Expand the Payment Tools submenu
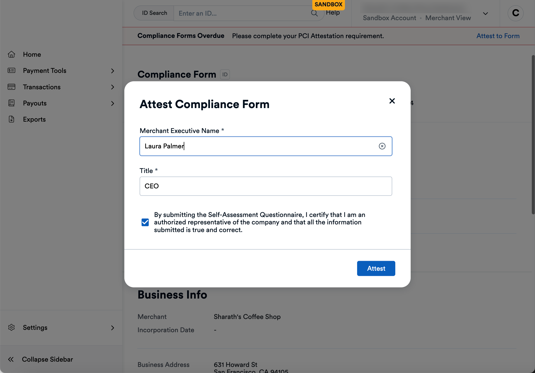Viewport: 535px width, 373px height. tap(113, 71)
